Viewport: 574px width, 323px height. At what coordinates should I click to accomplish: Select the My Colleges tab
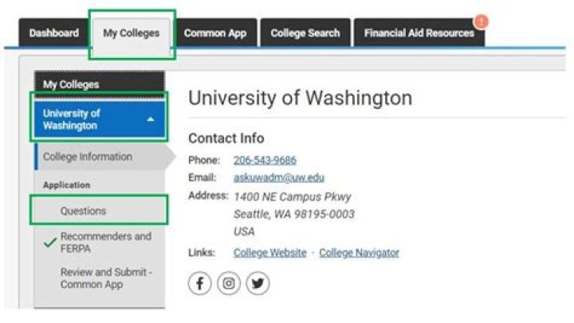[132, 33]
